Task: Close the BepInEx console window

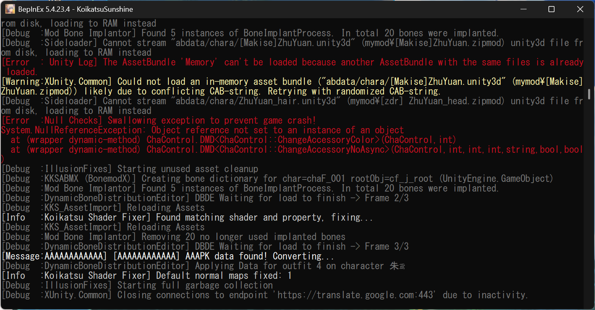Action: point(580,9)
